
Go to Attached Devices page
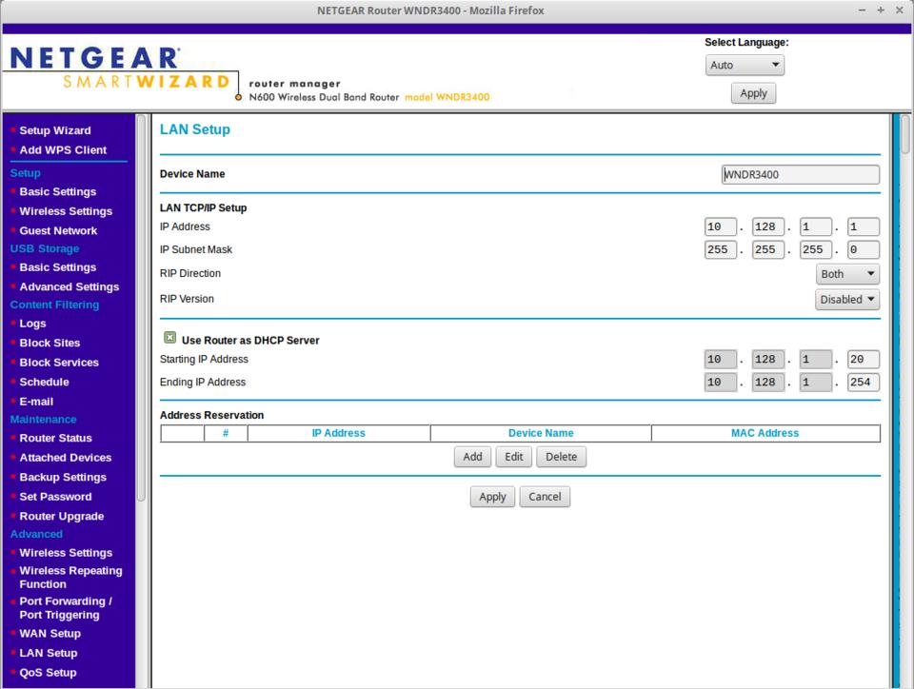[x=65, y=458]
